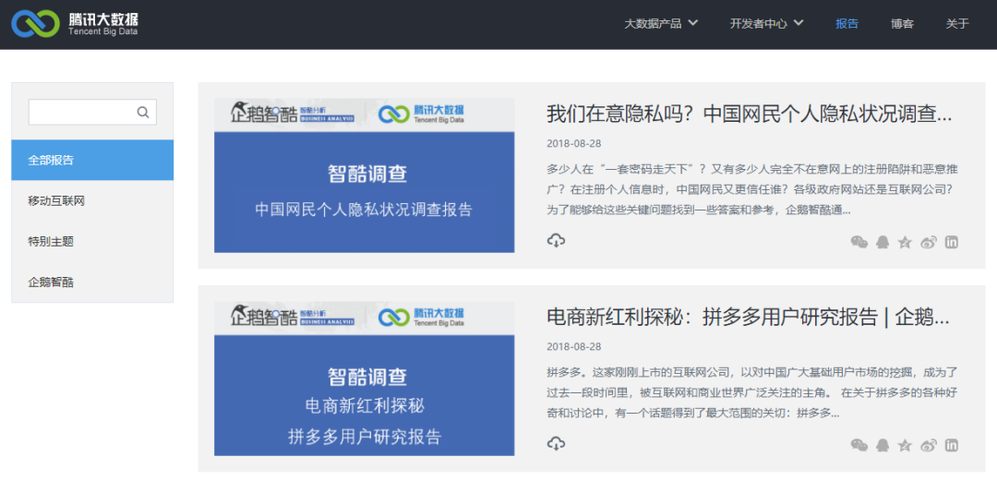This screenshot has width=997, height=481.
Task: Open the 报告 navigation item
Action: (847, 23)
